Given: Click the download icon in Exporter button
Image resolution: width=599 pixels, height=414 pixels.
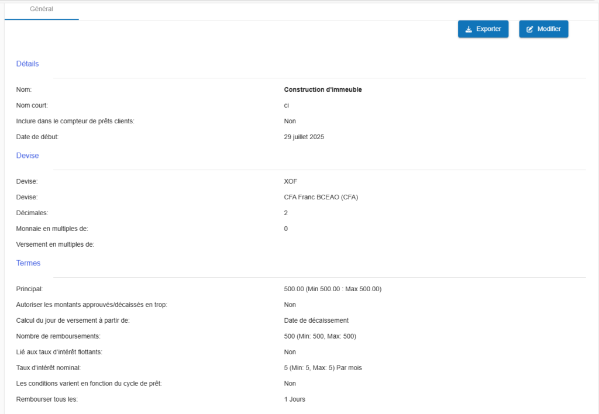Looking at the screenshot, I should point(469,29).
